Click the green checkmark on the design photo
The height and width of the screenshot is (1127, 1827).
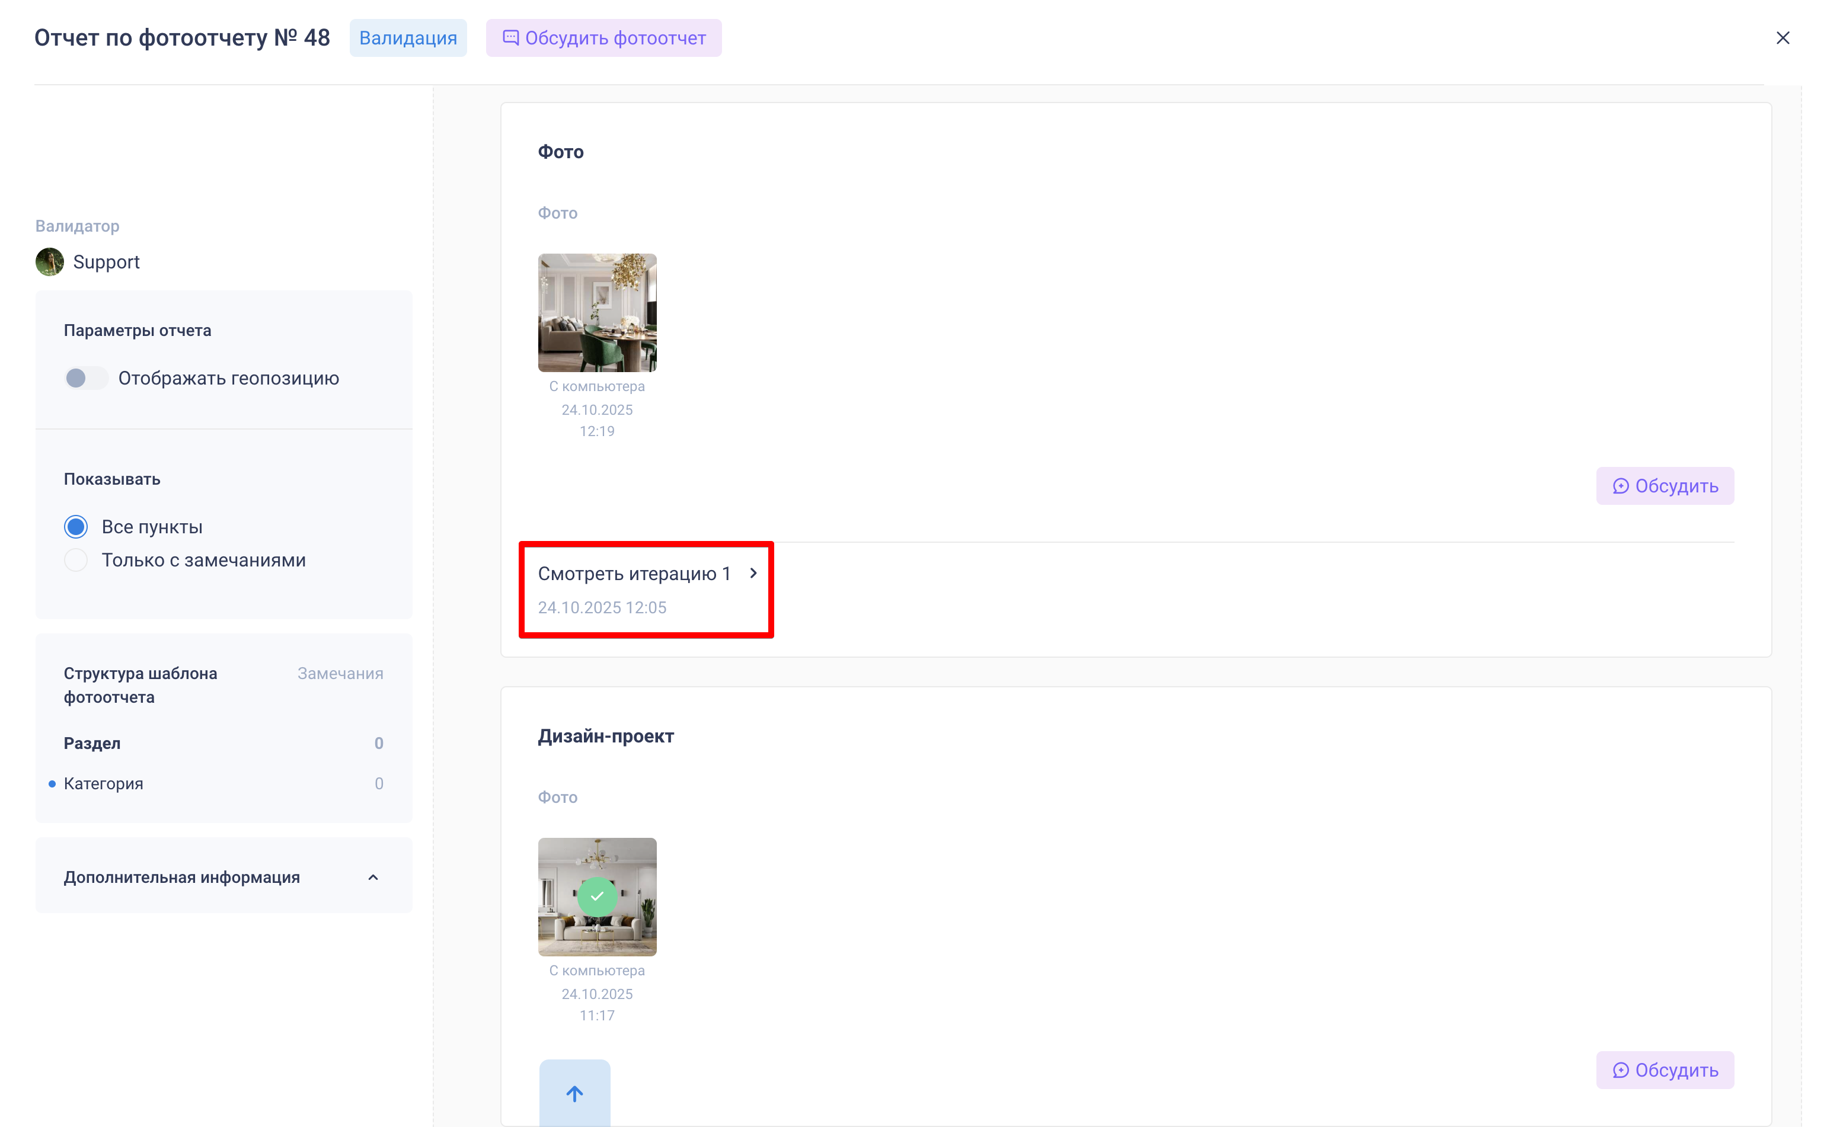pyautogui.click(x=596, y=896)
